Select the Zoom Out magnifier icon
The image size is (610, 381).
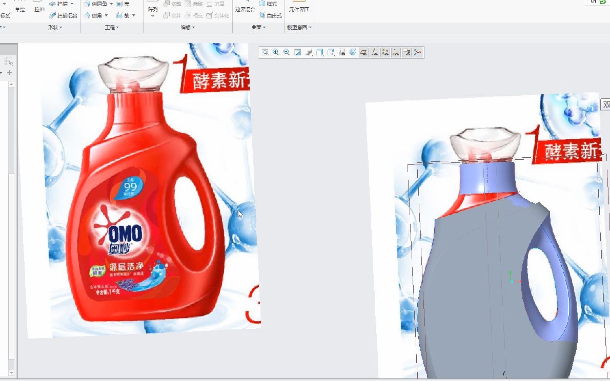[287, 52]
